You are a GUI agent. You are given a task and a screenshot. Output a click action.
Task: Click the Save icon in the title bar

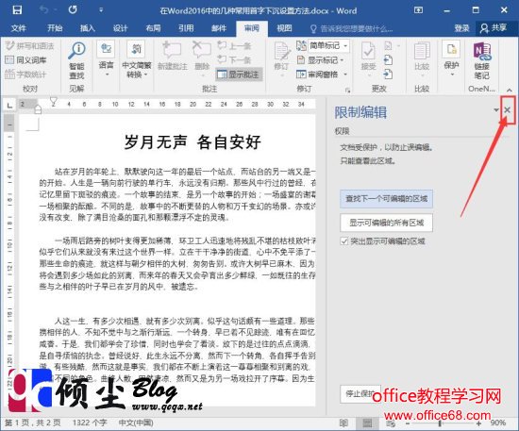(x=17, y=10)
